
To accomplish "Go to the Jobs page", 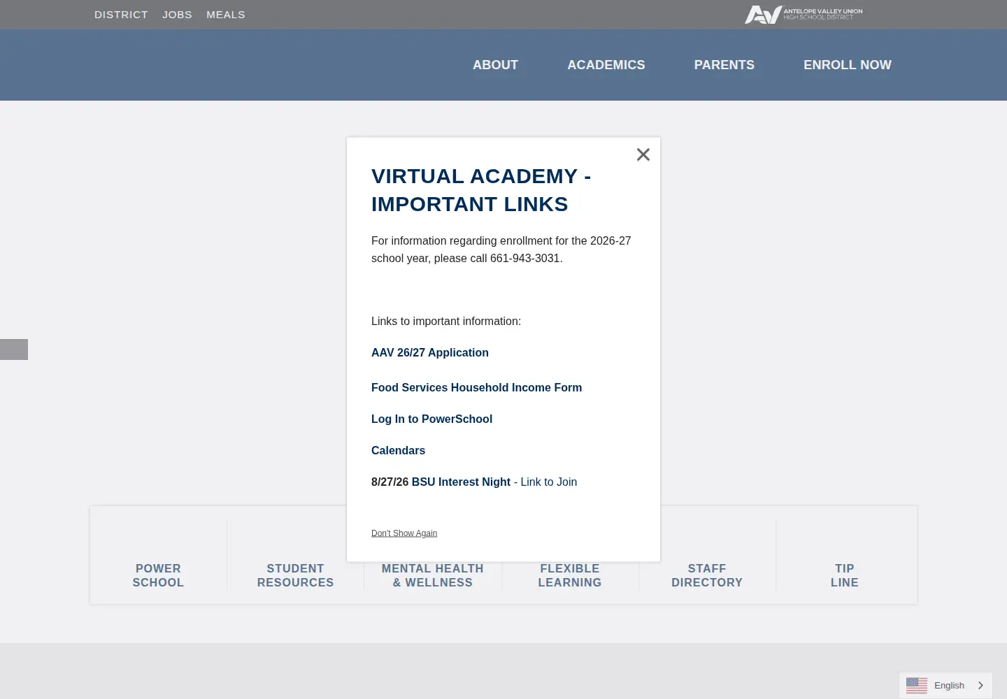I will point(177,15).
